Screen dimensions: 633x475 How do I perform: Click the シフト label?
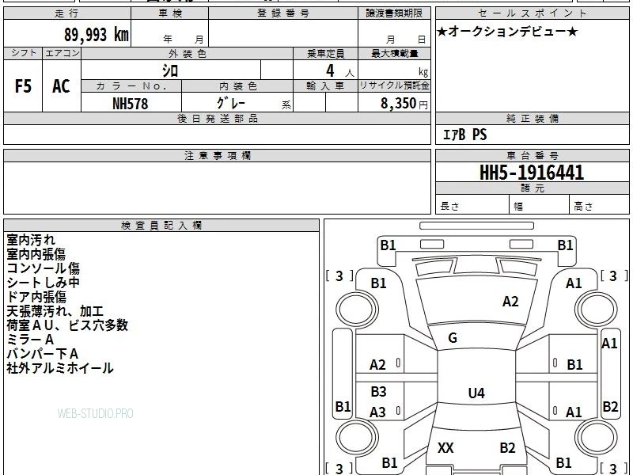point(24,53)
